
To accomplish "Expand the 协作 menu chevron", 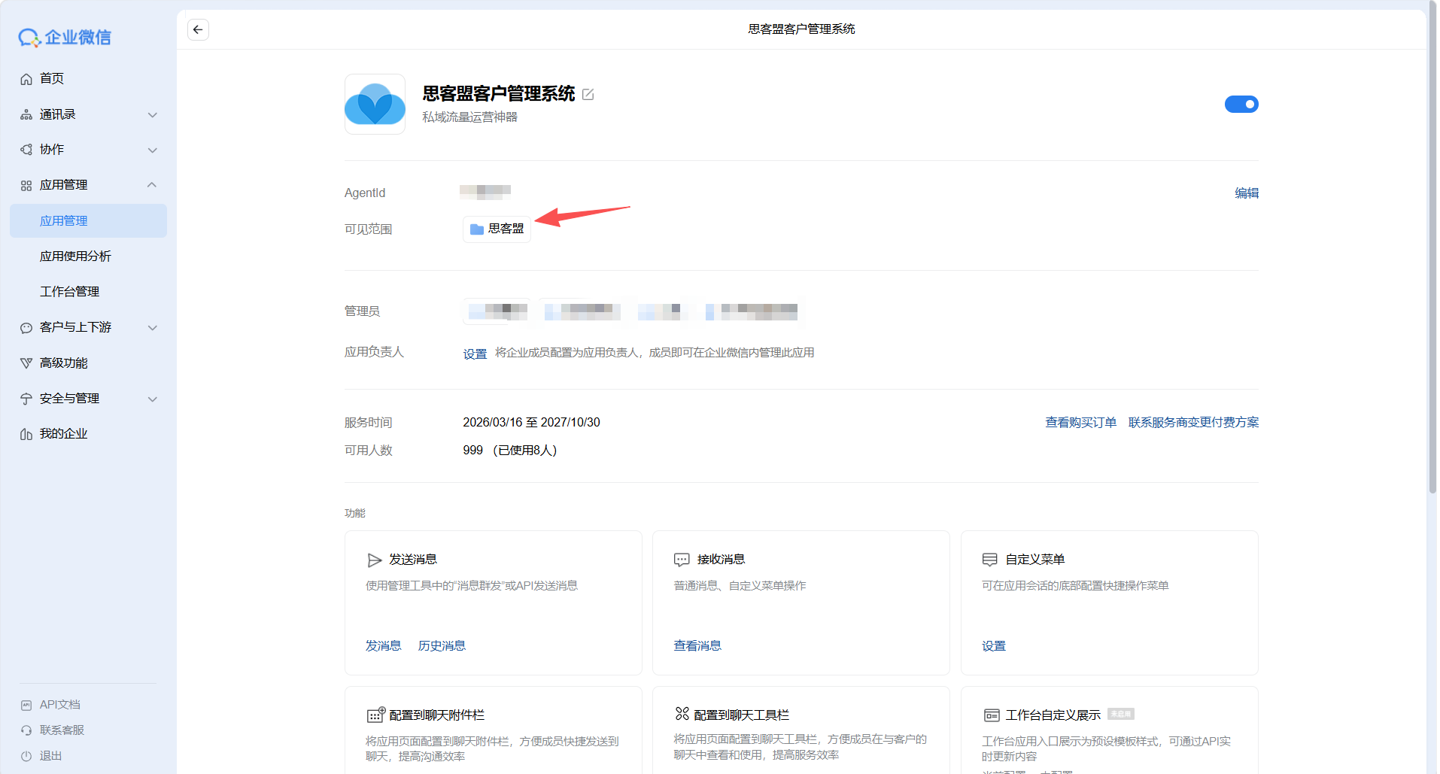I will (x=153, y=150).
